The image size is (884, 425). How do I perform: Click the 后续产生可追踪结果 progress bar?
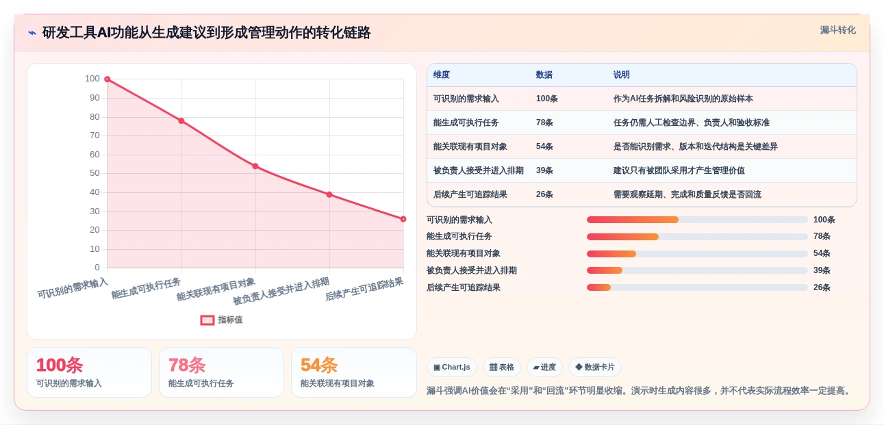point(697,287)
